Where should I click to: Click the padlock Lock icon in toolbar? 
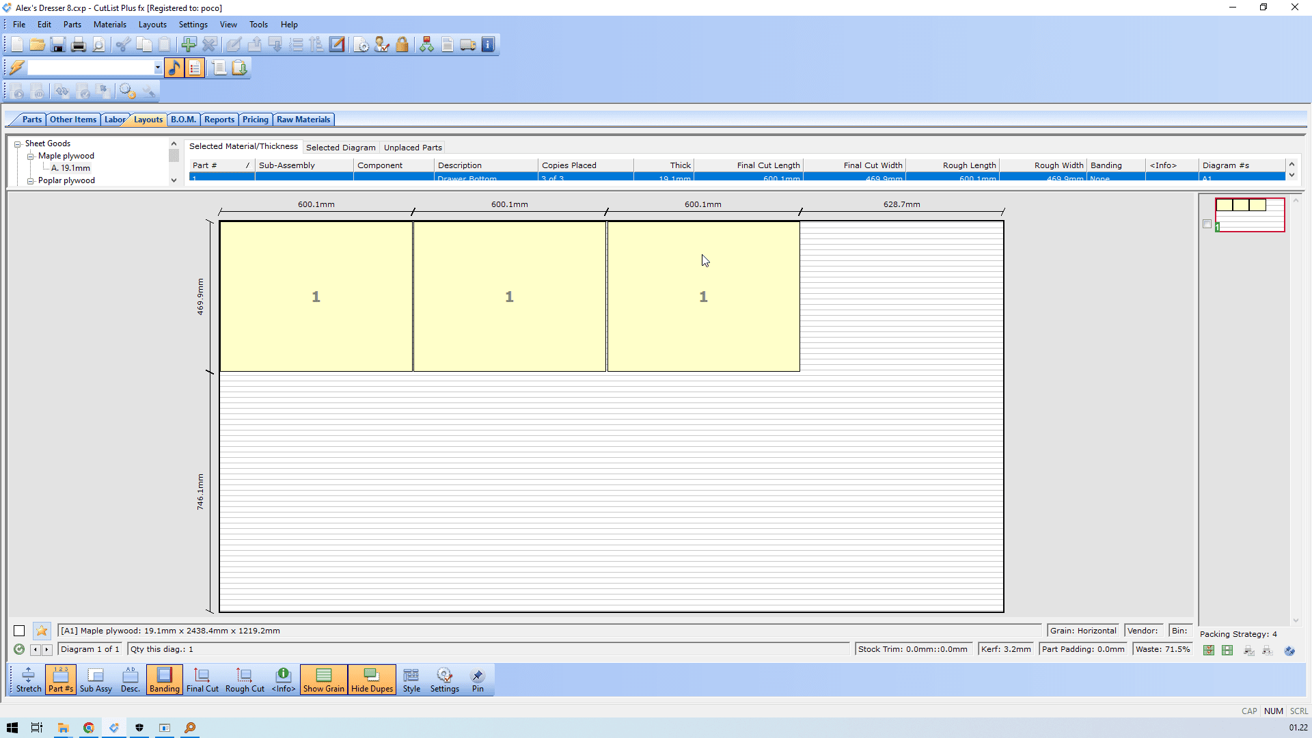pos(402,45)
